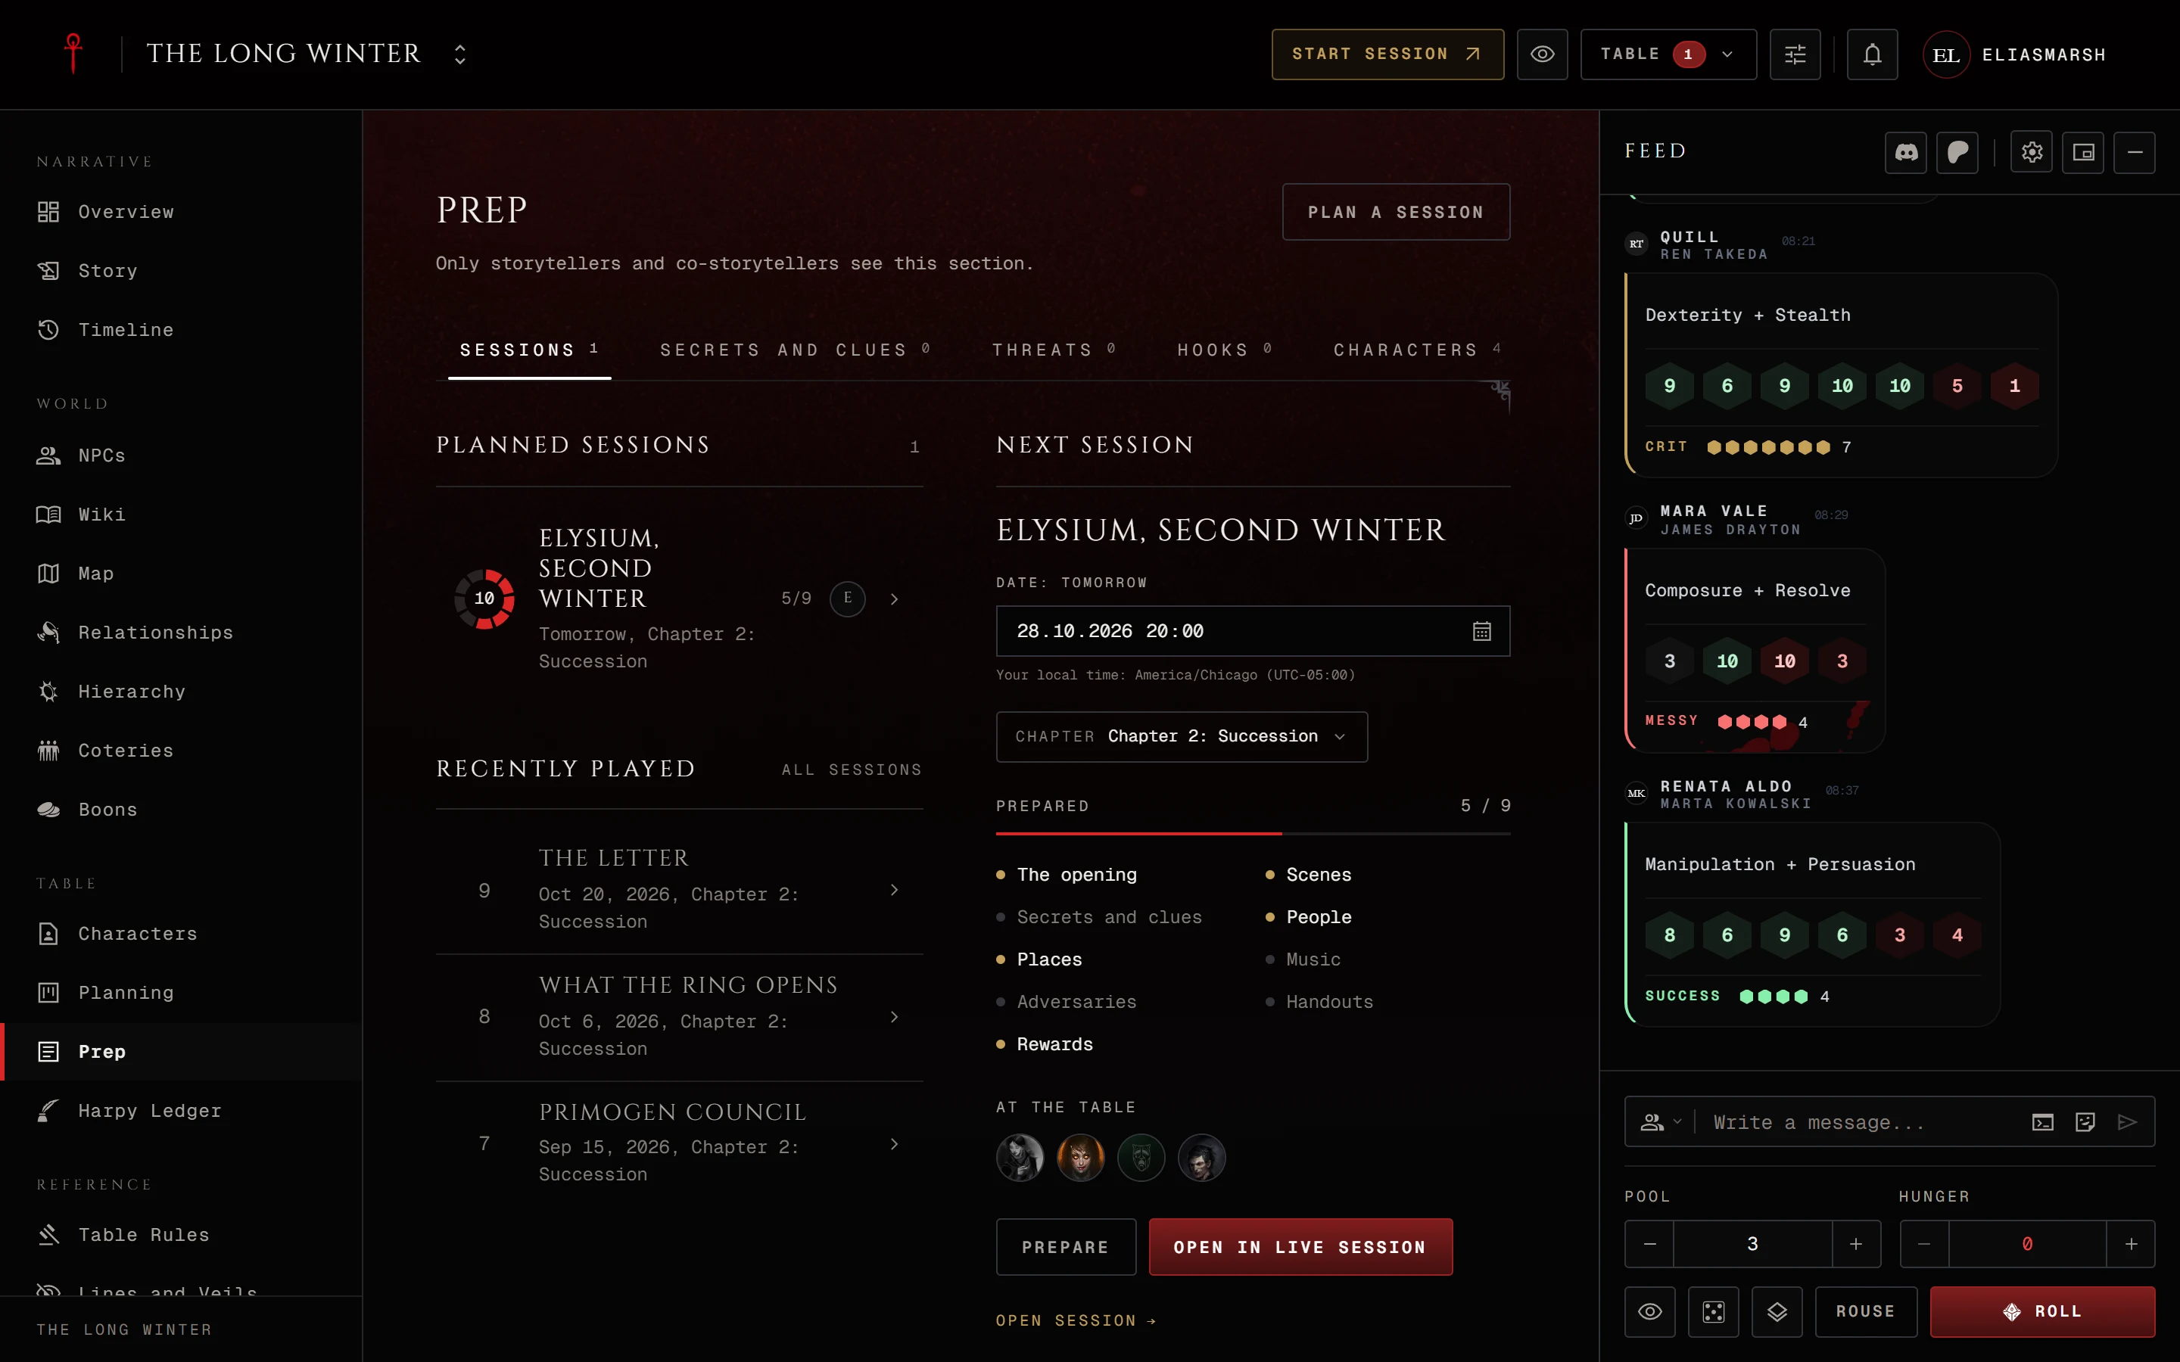Increase the Pool value with plus
The image size is (2180, 1362).
1856,1244
